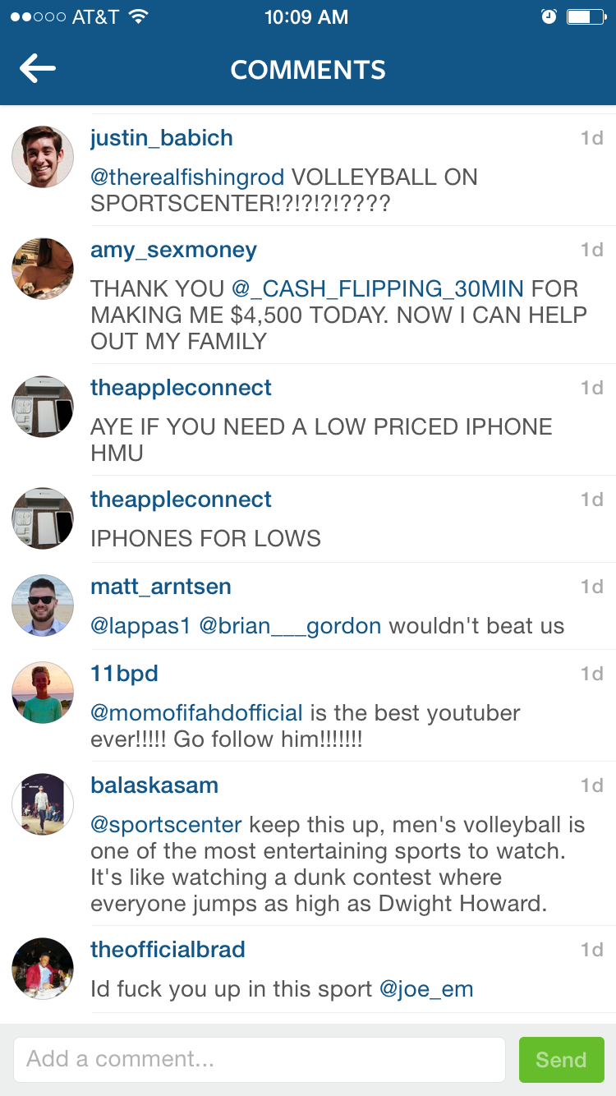Viewport: 616px width, 1096px height.
Task: Open the @therealfishingrod mention
Action: (187, 177)
